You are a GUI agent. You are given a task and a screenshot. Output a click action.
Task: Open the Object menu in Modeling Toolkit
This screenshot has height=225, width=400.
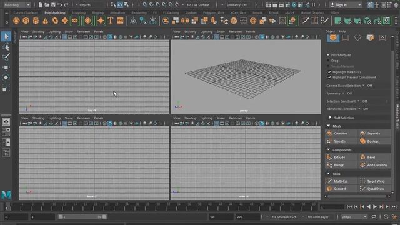tap(330, 31)
